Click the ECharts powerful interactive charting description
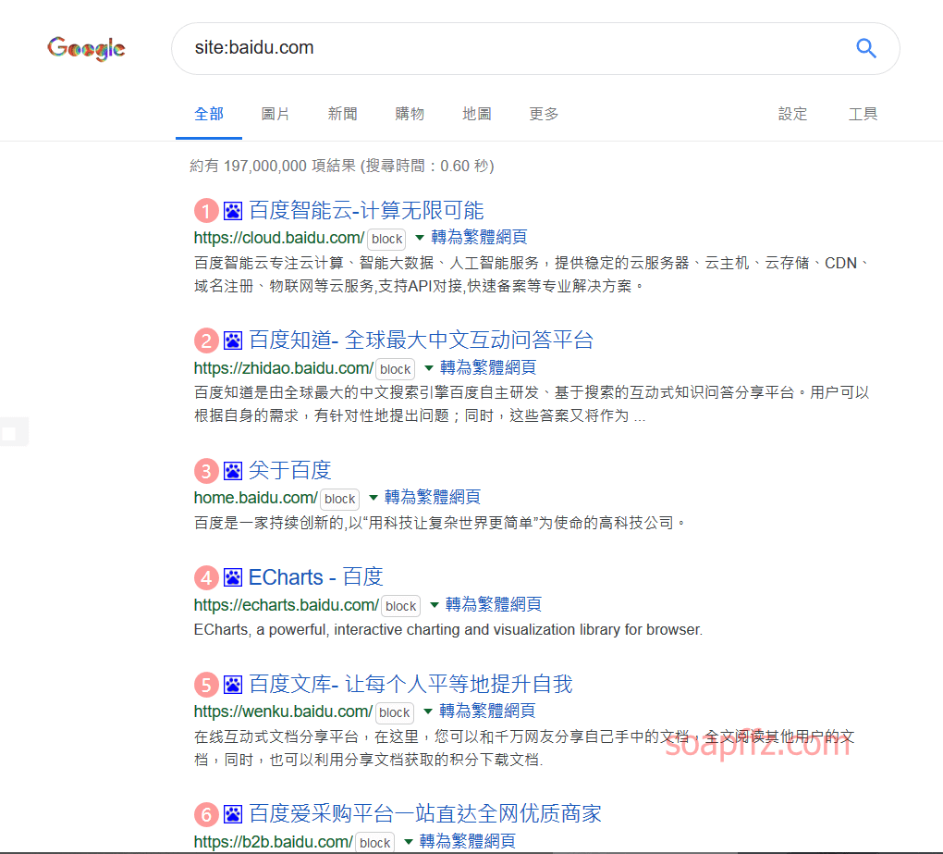 448,630
